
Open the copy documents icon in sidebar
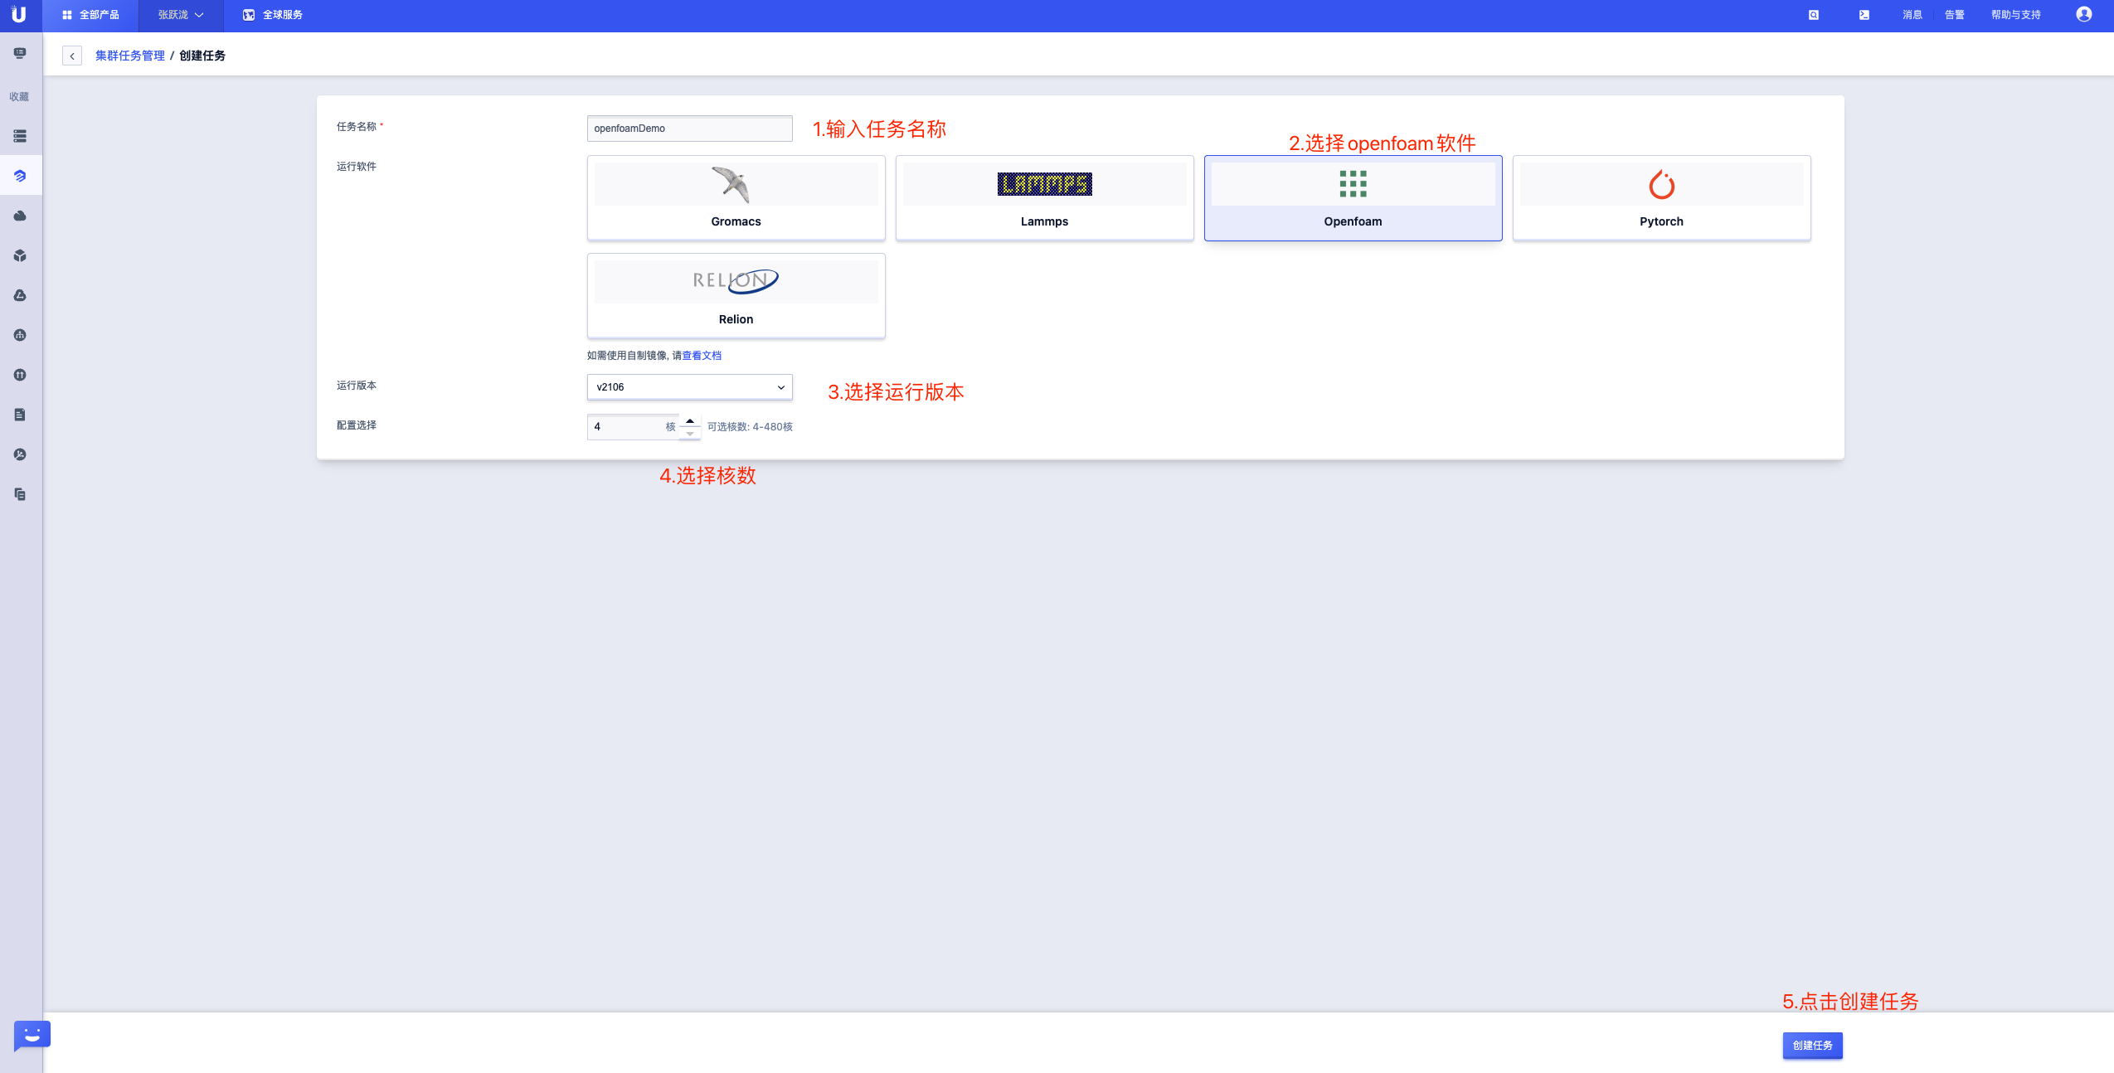20,494
